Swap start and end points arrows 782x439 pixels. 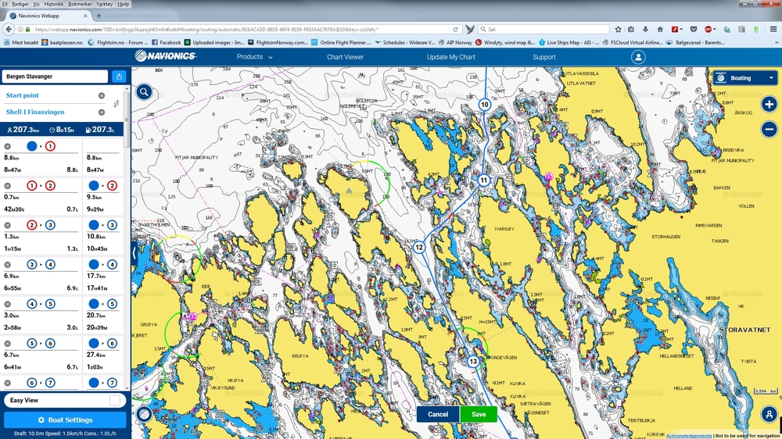pos(117,104)
